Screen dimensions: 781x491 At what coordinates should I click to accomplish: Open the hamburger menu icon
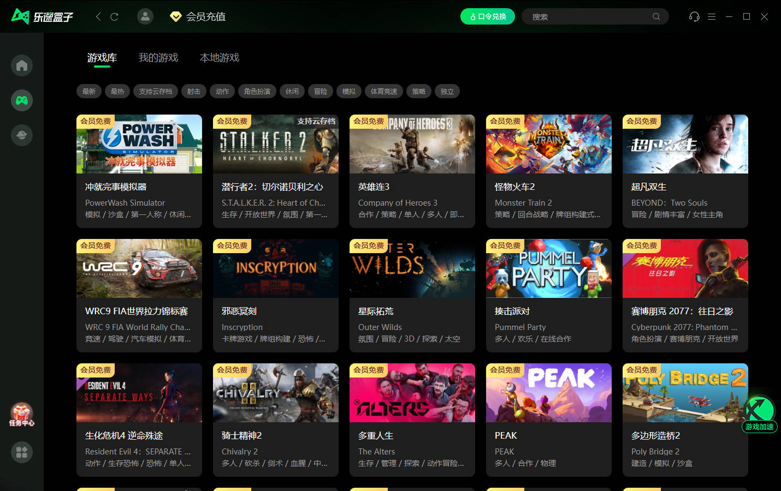pyautogui.click(x=712, y=16)
